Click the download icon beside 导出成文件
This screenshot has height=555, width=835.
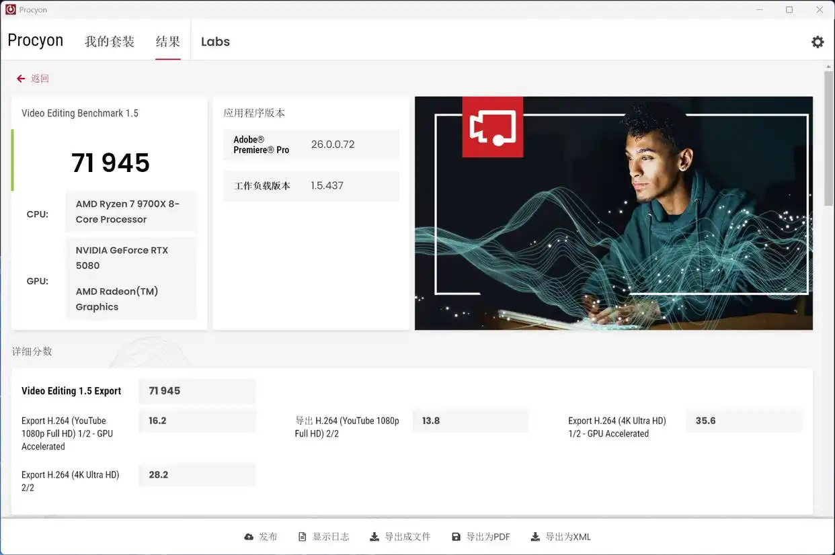click(374, 536)
